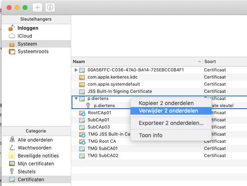
Task: Select the TMG Root CA certificate
Action: coord(102,142)
